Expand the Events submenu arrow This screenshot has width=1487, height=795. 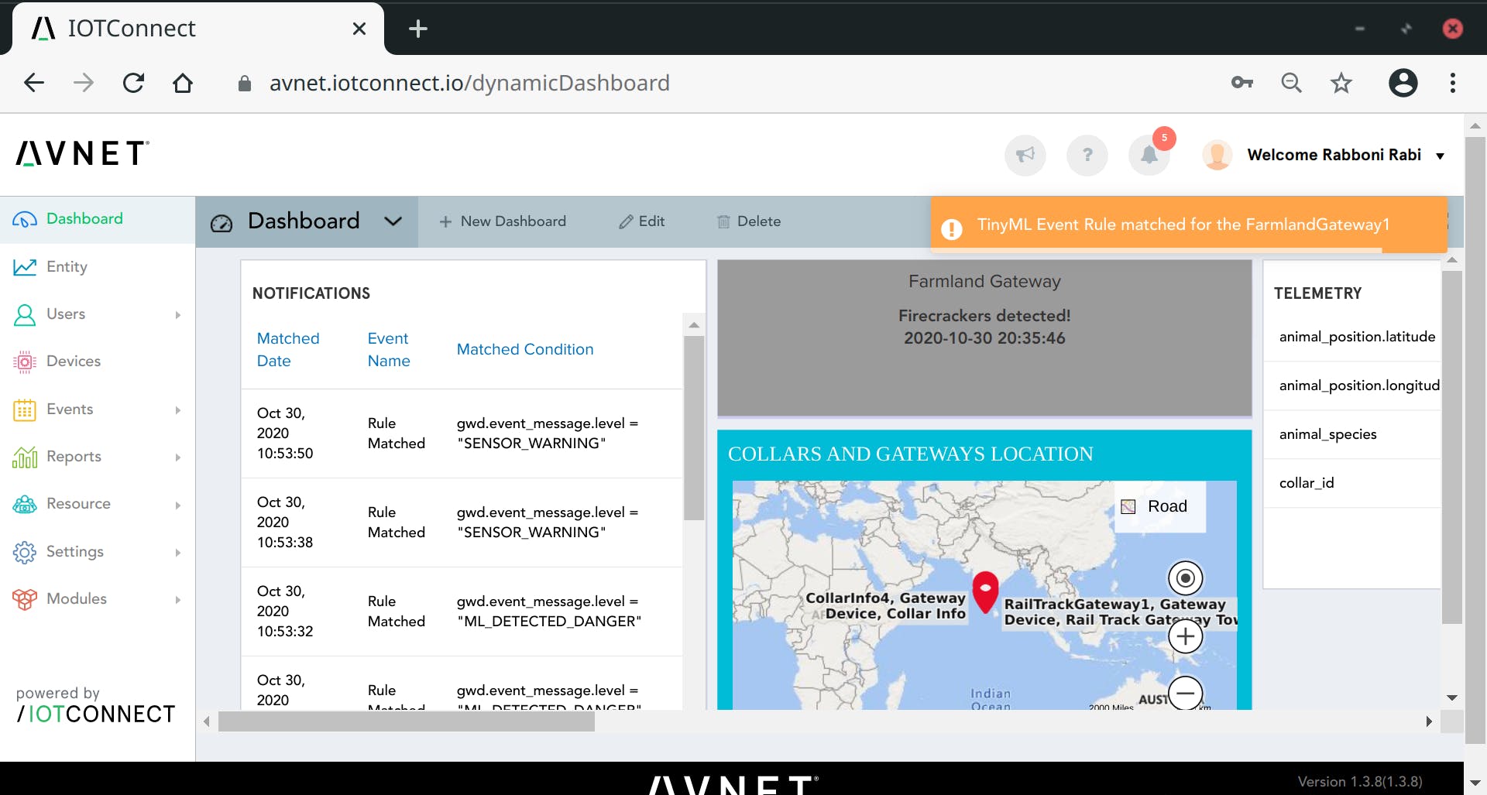(x=177, y=410)
